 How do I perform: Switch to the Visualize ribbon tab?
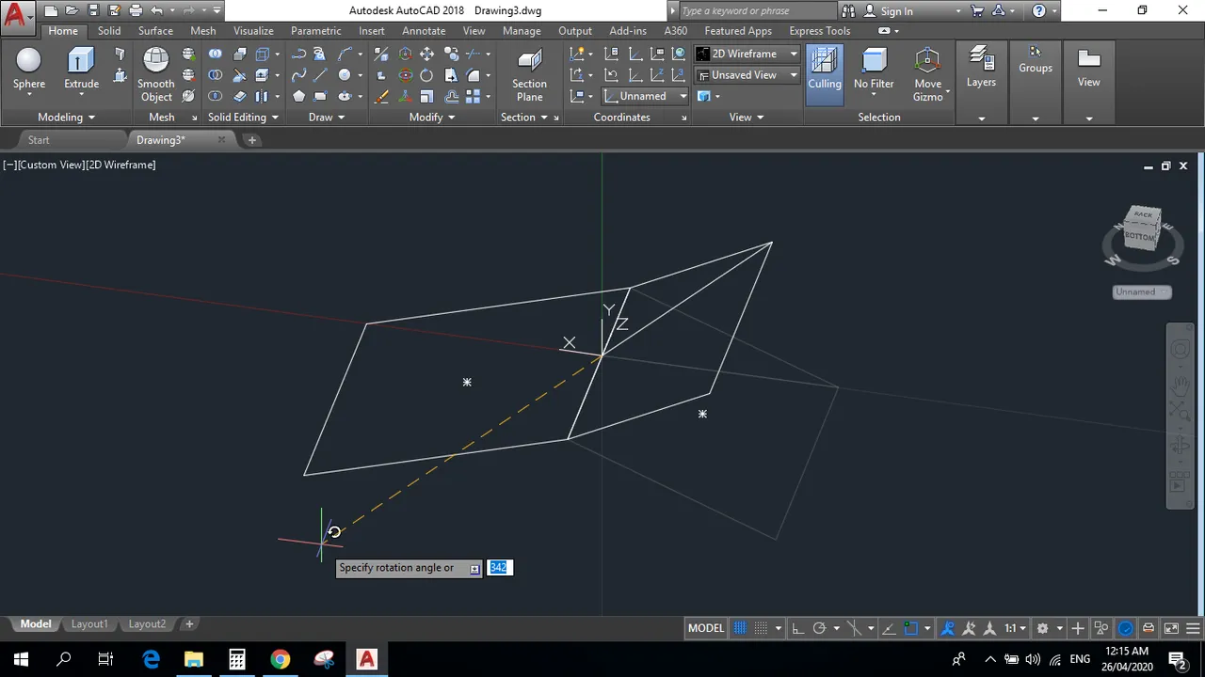coord(253,31)
